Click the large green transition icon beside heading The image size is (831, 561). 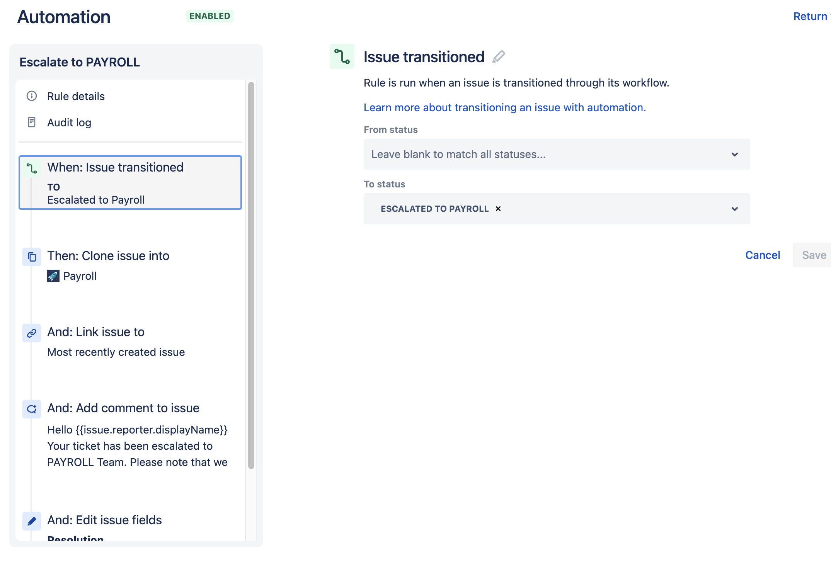[342, 56]
